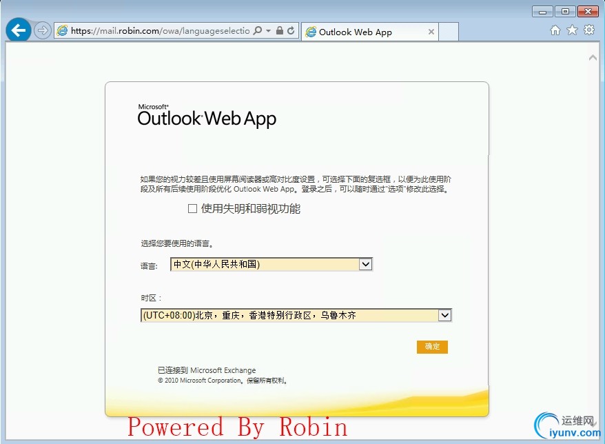Close the browser window

click(x=588, y=12)
